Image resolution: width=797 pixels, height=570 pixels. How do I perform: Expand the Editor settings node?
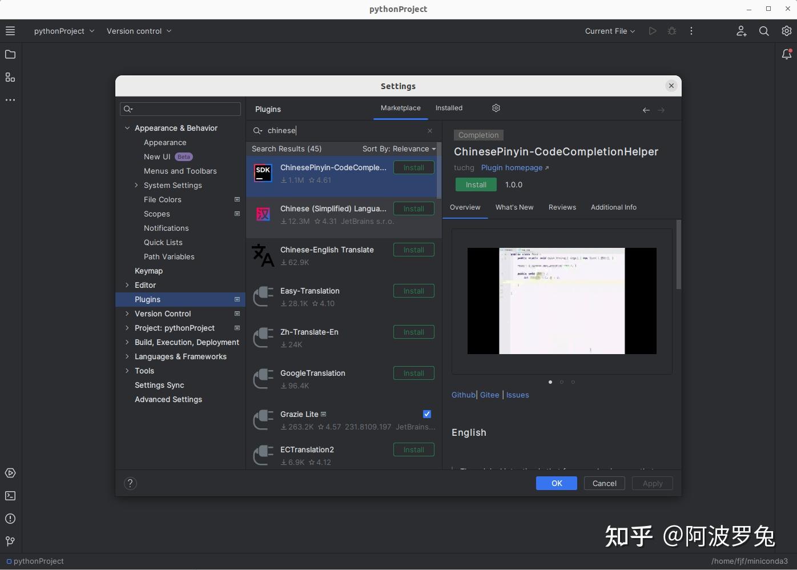(x=127, y=285)
